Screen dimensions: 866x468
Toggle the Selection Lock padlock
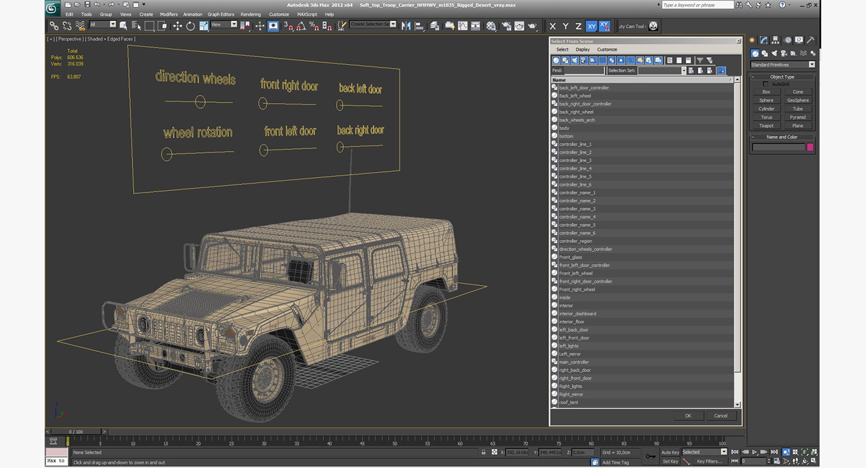(484, 452)
